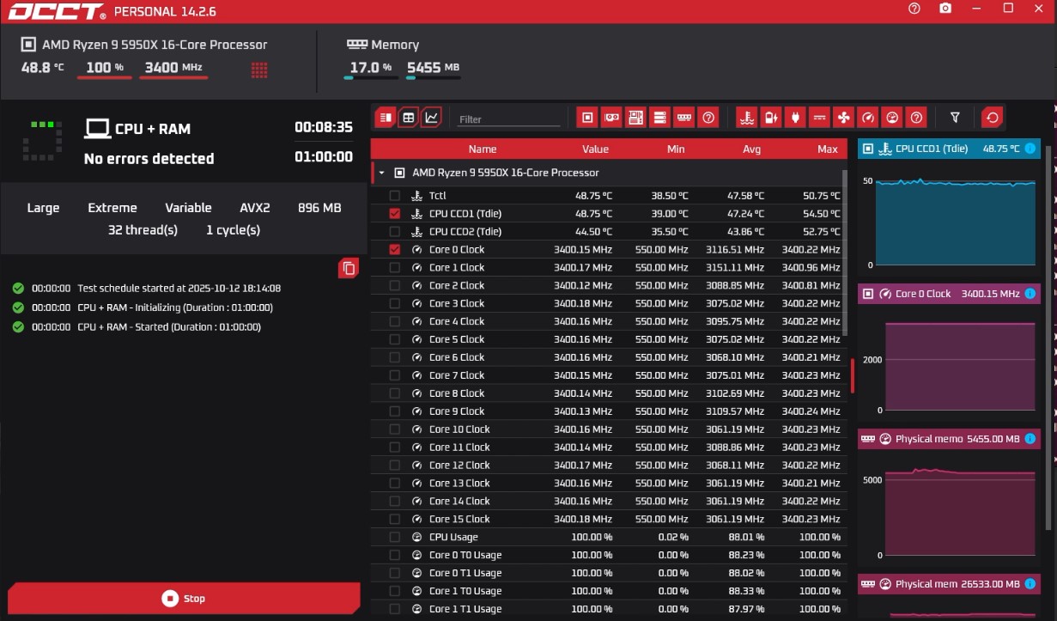Toggle memory sensor filter icon
1057x621 pixels.
684,117
